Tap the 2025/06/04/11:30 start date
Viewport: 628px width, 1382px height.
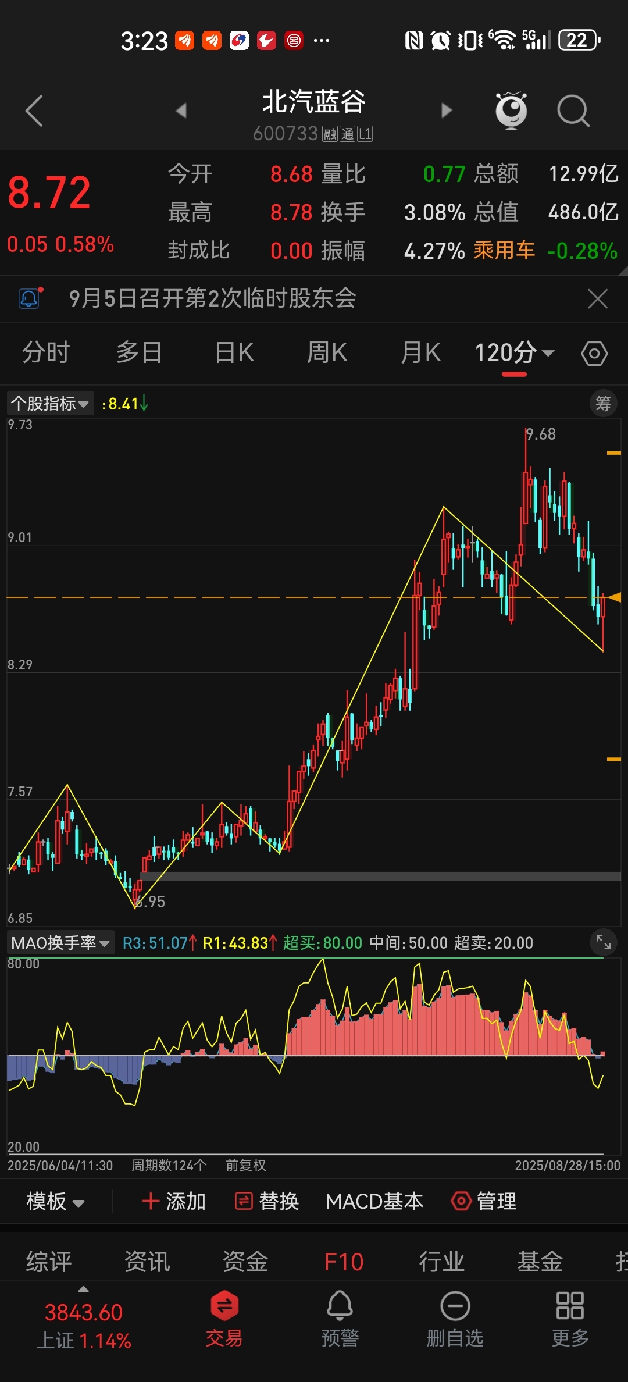pos(60,1166)
